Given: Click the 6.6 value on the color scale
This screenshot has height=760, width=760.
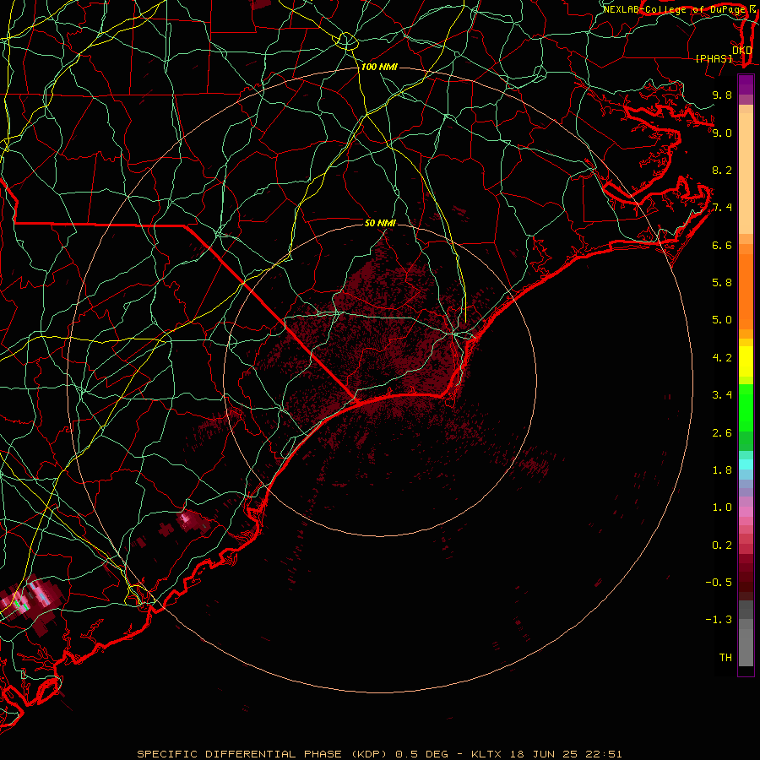Looking at the screenshot, I should [722, 245].
